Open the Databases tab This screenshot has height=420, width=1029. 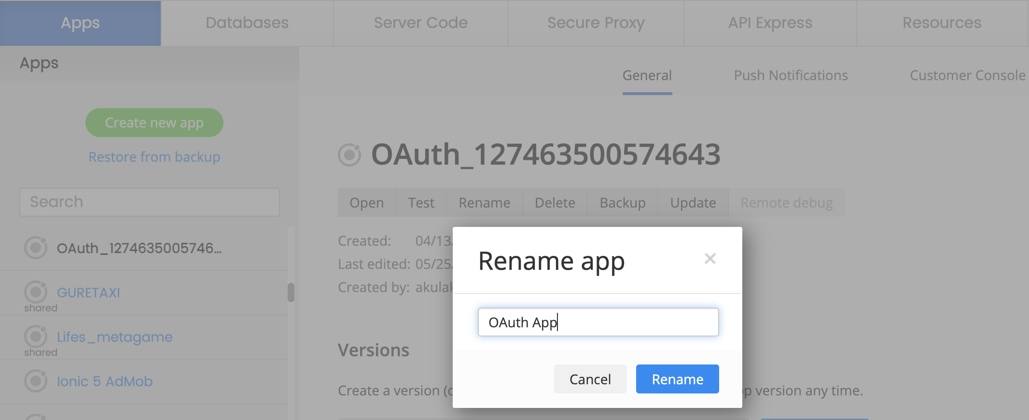point(247,23)
